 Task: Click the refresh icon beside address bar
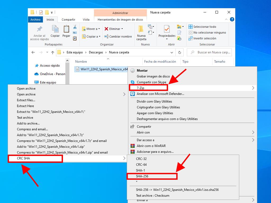click(180, 52)
